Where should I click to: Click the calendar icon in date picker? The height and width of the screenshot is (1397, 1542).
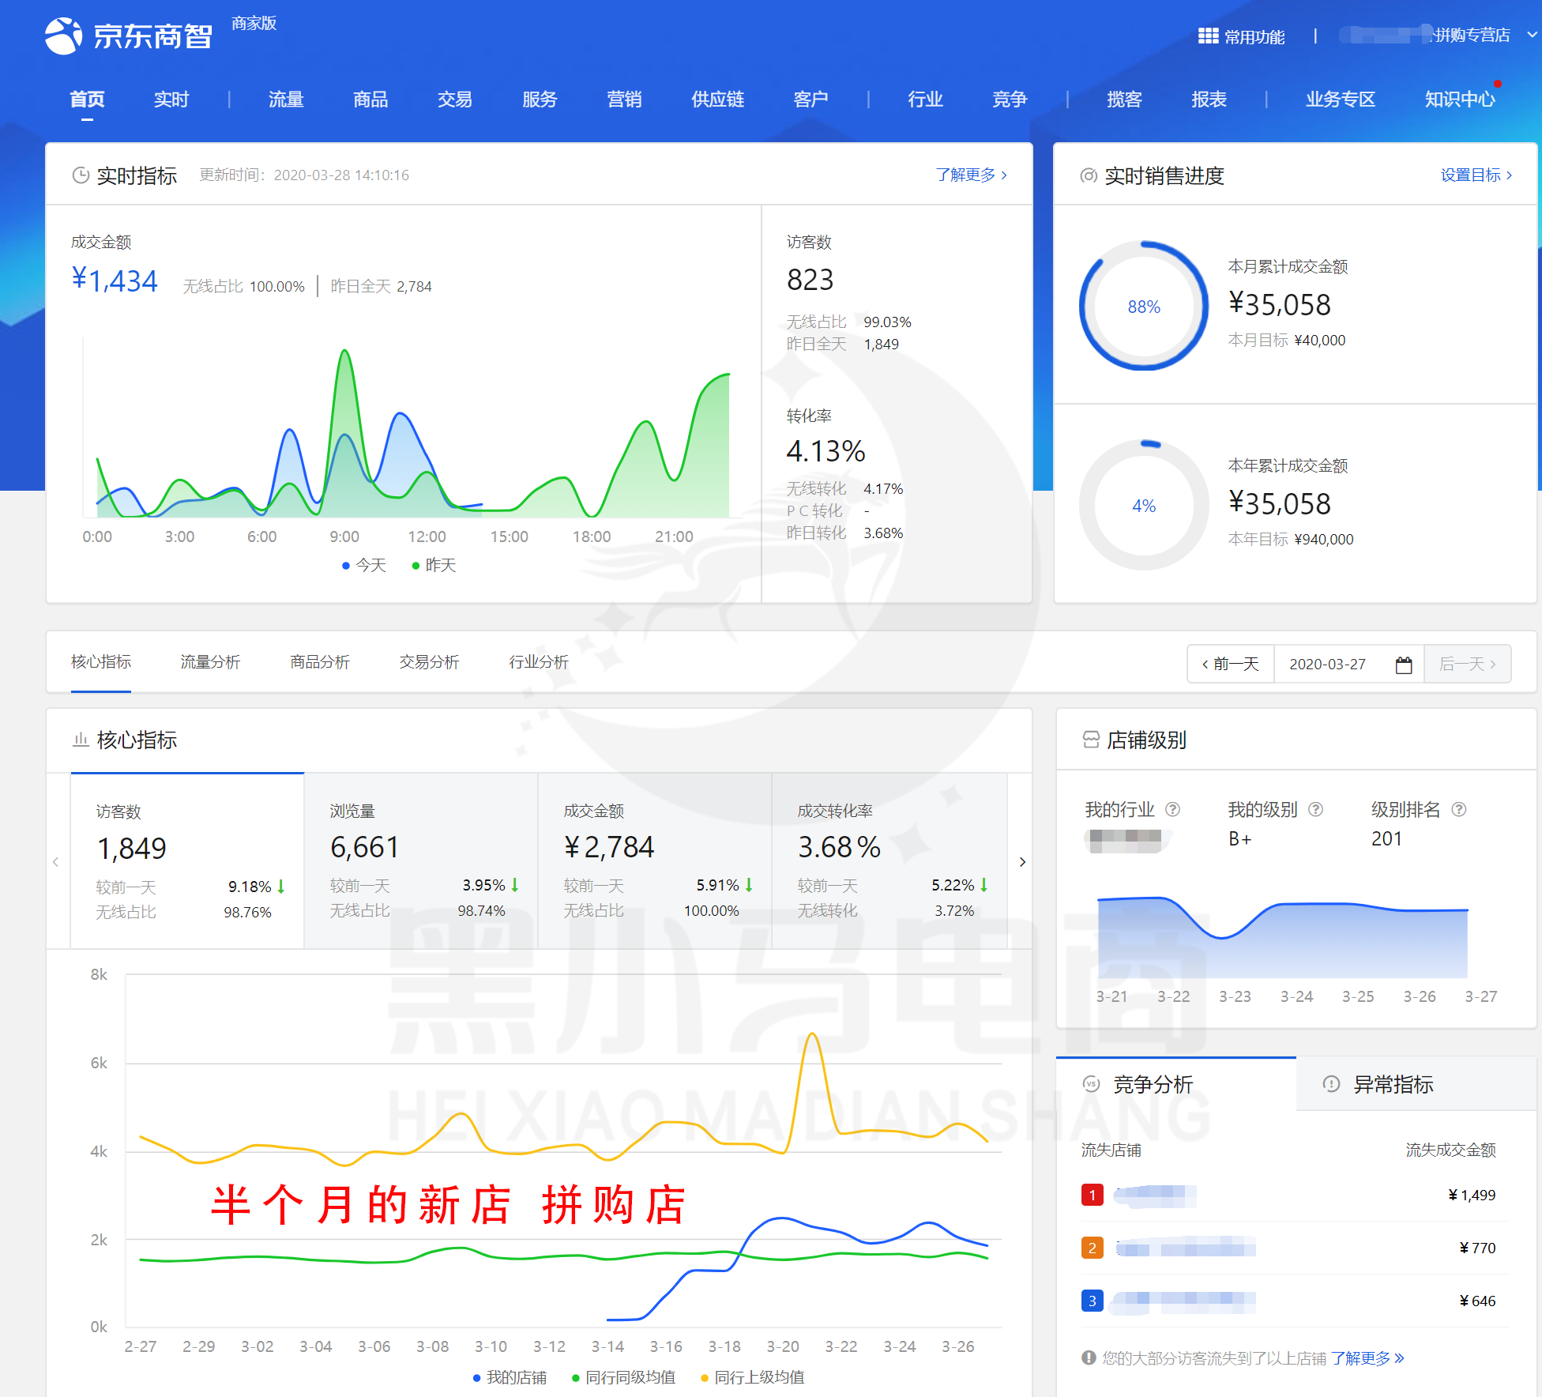1403,665
